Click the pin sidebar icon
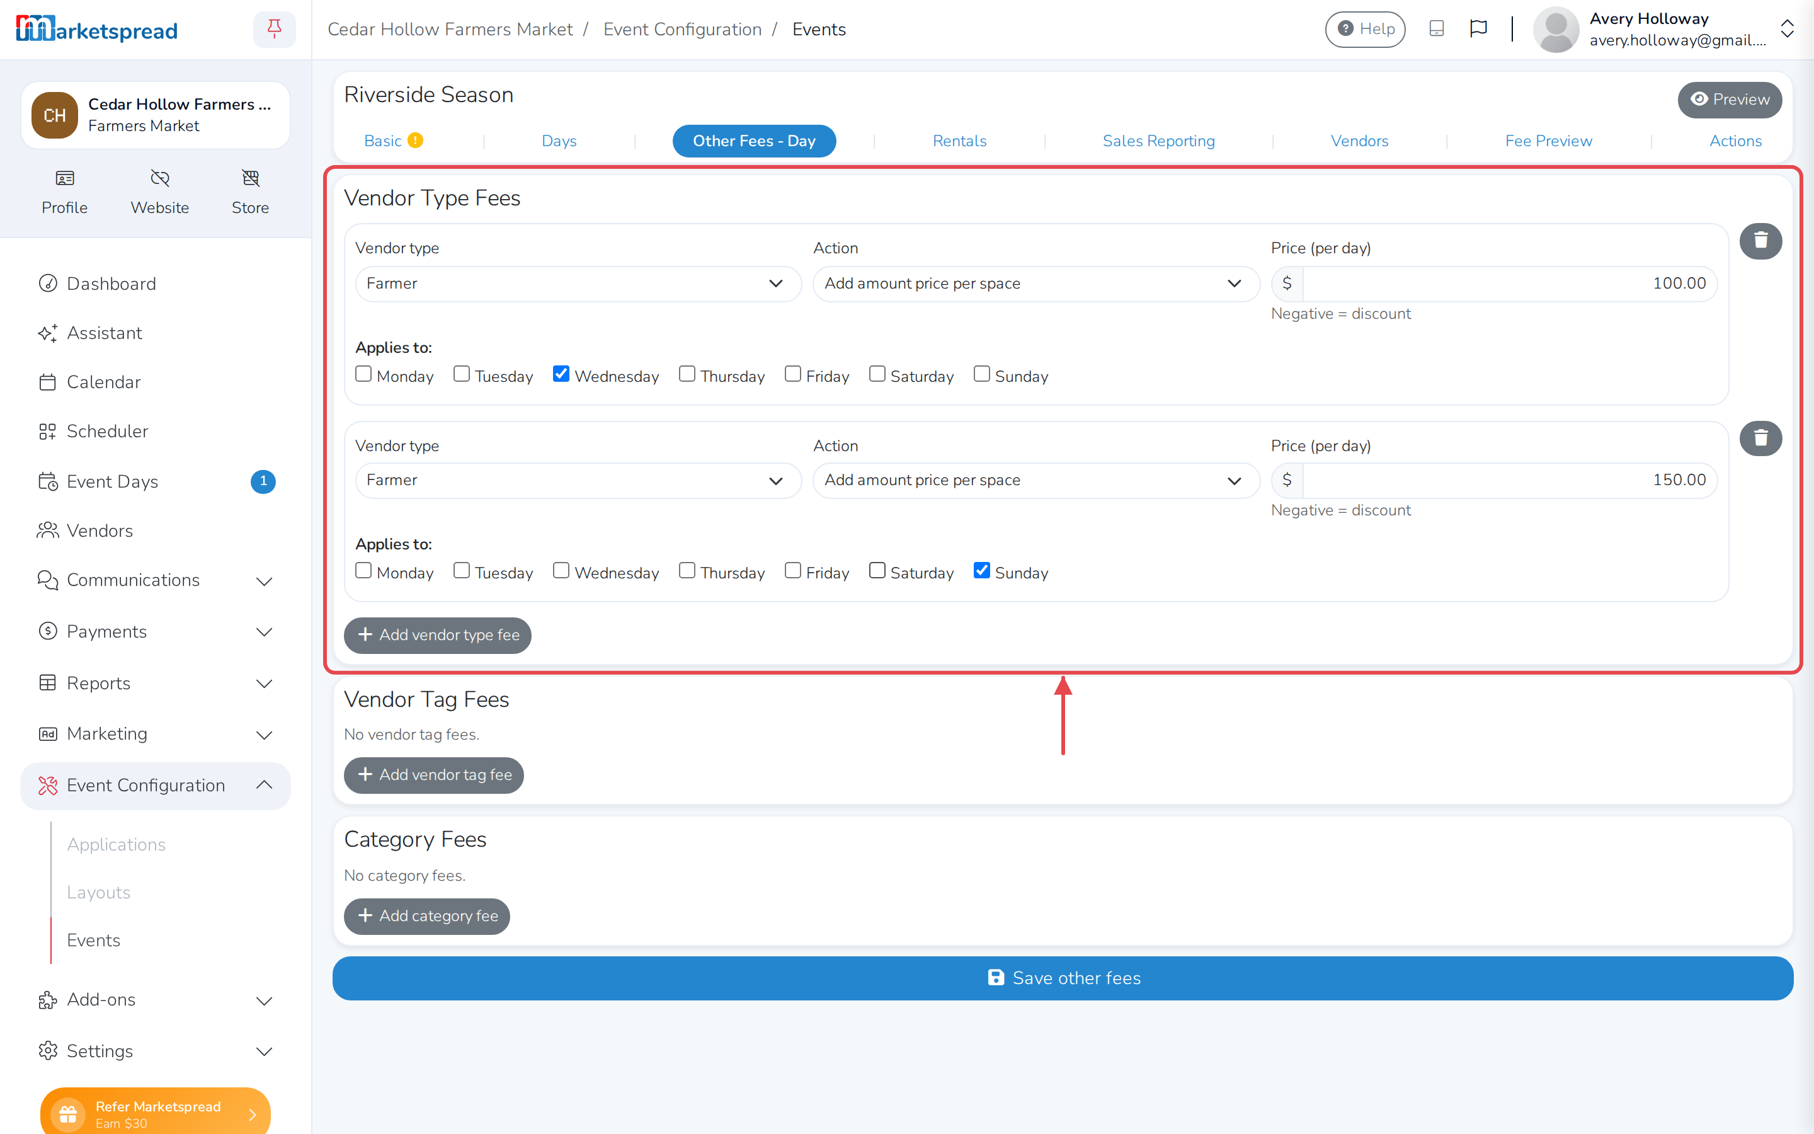The height and width of the screenshot is (1134, 1814). click(x=275, y=29)
